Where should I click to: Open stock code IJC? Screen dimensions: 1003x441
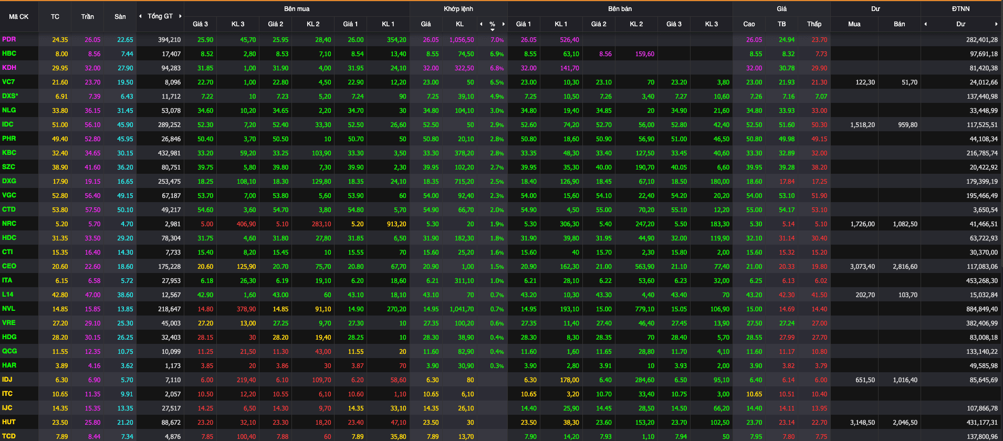click(7, 408)
